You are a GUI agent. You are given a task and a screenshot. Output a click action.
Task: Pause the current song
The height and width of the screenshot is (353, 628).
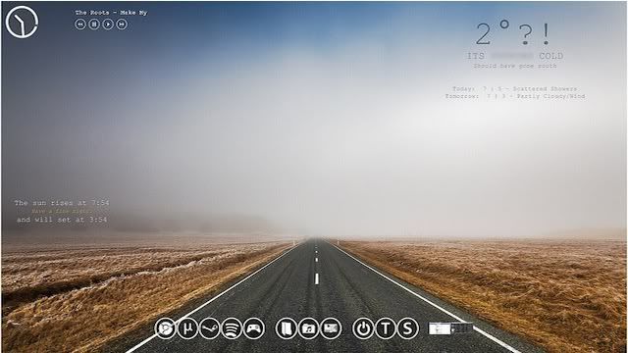(94, 25)
